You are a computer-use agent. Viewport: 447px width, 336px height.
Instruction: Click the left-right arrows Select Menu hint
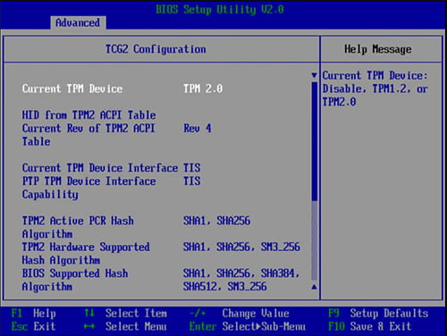[125, 326]
